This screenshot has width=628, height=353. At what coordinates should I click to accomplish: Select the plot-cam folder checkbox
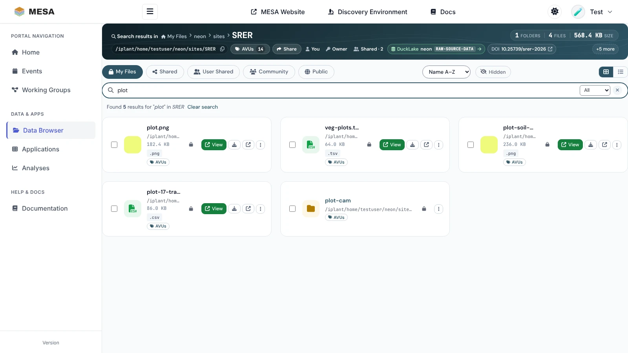(292, 209)
